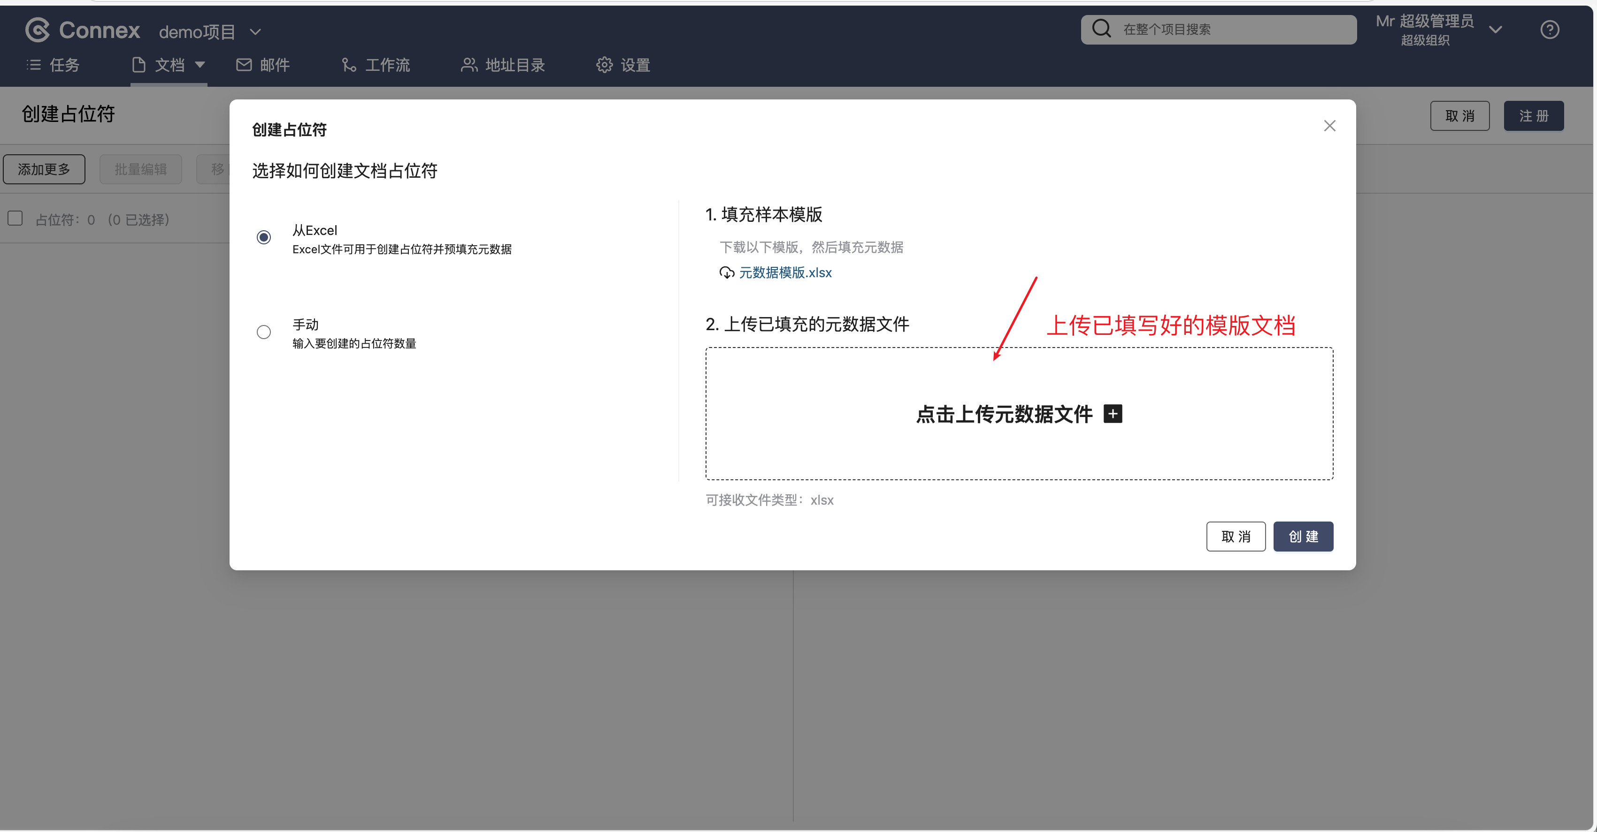Click the 设置 gear icon

(604, 65)
